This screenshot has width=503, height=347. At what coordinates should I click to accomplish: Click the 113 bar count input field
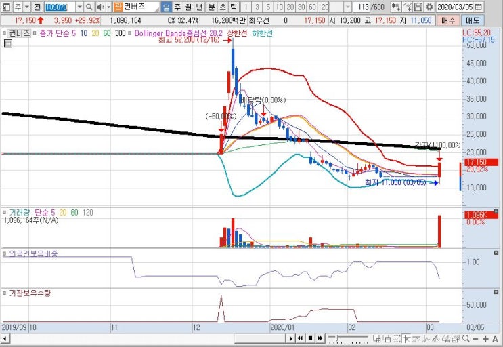click(362, 7)
